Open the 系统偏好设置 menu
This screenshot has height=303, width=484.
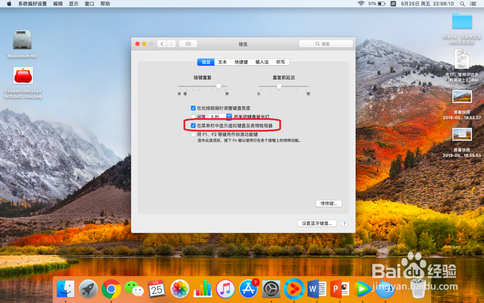pos(32,4)
